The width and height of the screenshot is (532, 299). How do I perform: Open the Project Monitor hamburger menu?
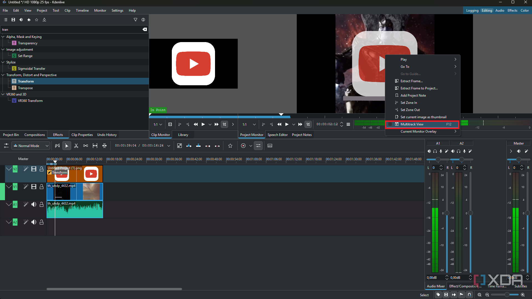(348, 124)
